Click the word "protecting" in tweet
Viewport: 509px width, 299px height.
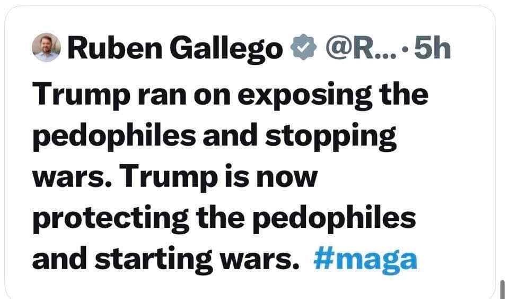point(111,218)
